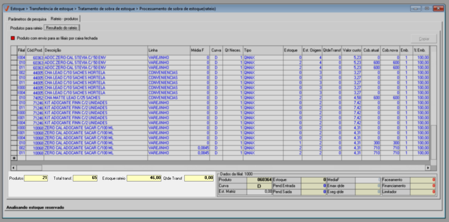This screenshot has width=449, height=222.
Task: Select the CHA MATTE LEAO C/25 SACHES row
Action: pyautogui.click(x=72, y=98)
